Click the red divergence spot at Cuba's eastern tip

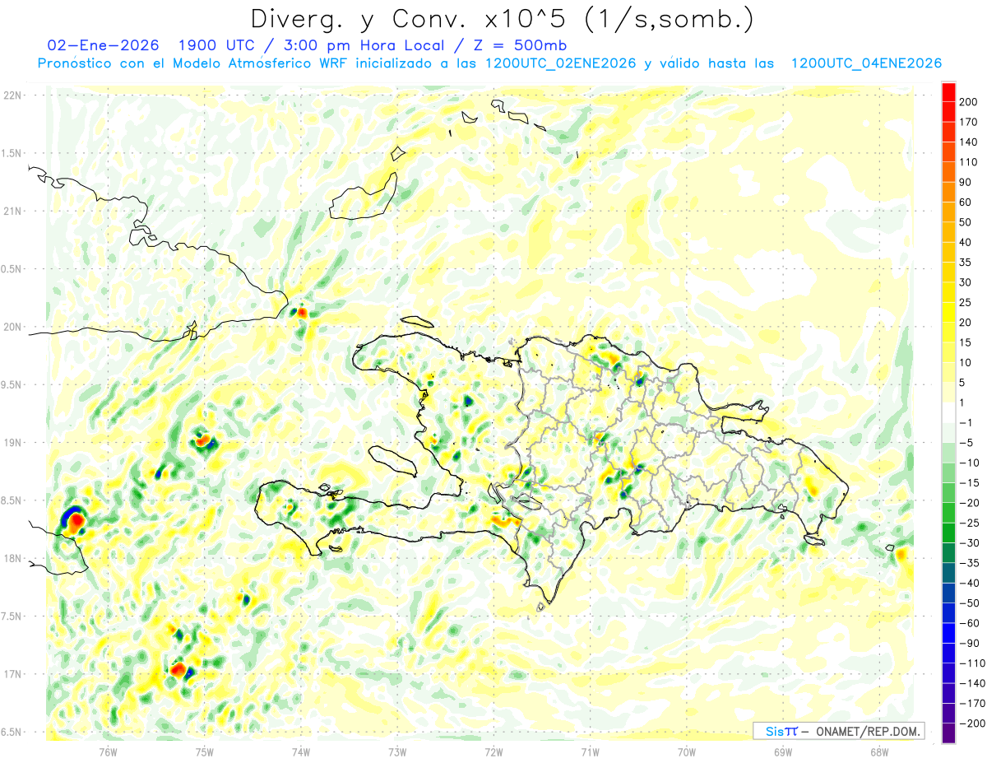302,312
